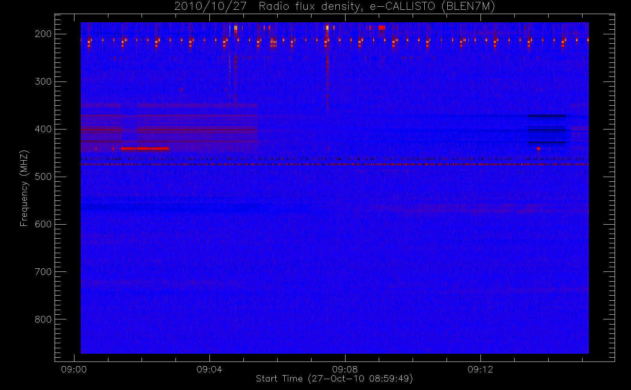Click the 'Frequency (MHz)' axis label

click(24, 188)
